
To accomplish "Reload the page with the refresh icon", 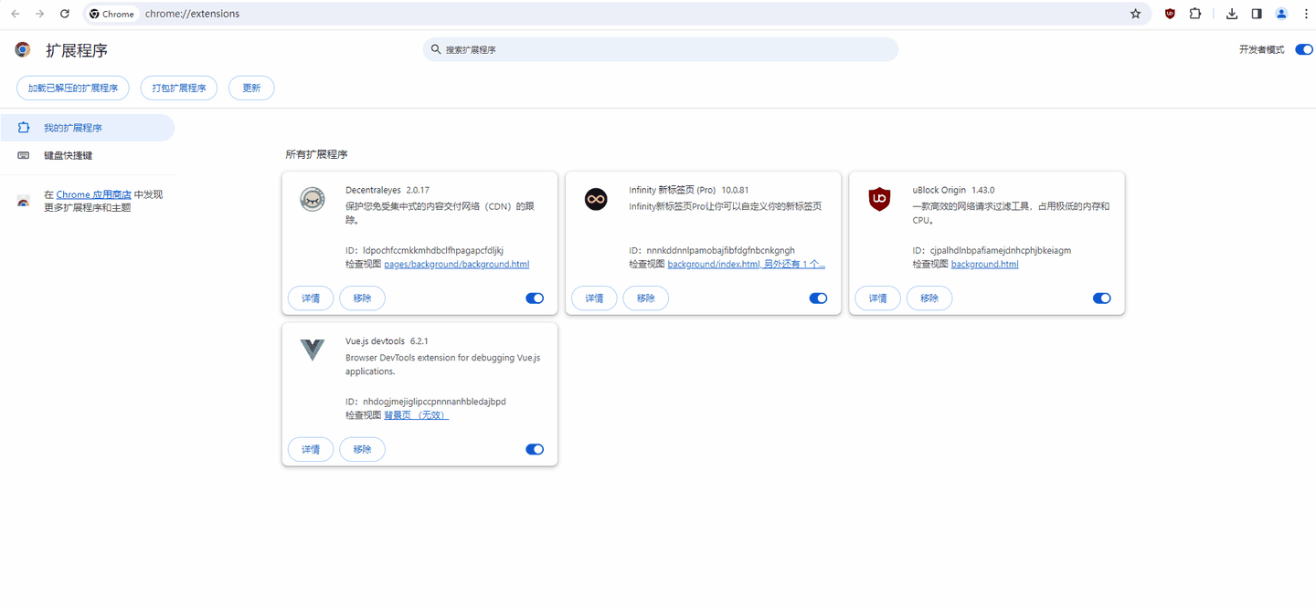I will [65, 14].
